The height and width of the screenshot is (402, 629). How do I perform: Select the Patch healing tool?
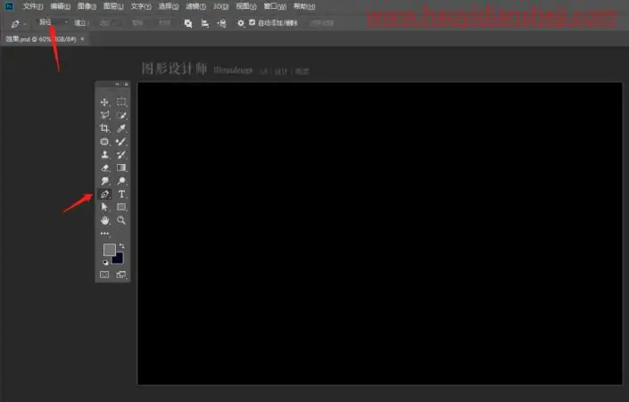pos(104,142)
